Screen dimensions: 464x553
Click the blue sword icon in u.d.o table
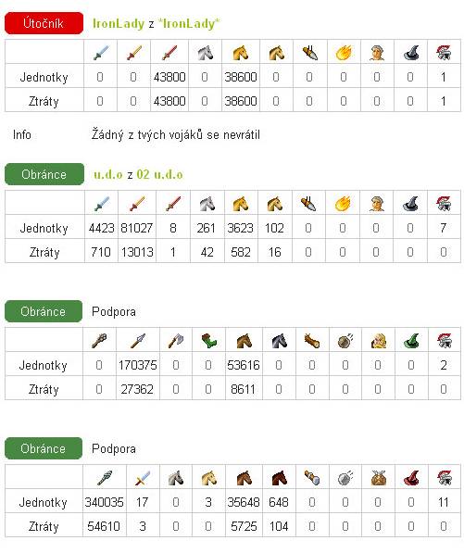coord(102,204)
